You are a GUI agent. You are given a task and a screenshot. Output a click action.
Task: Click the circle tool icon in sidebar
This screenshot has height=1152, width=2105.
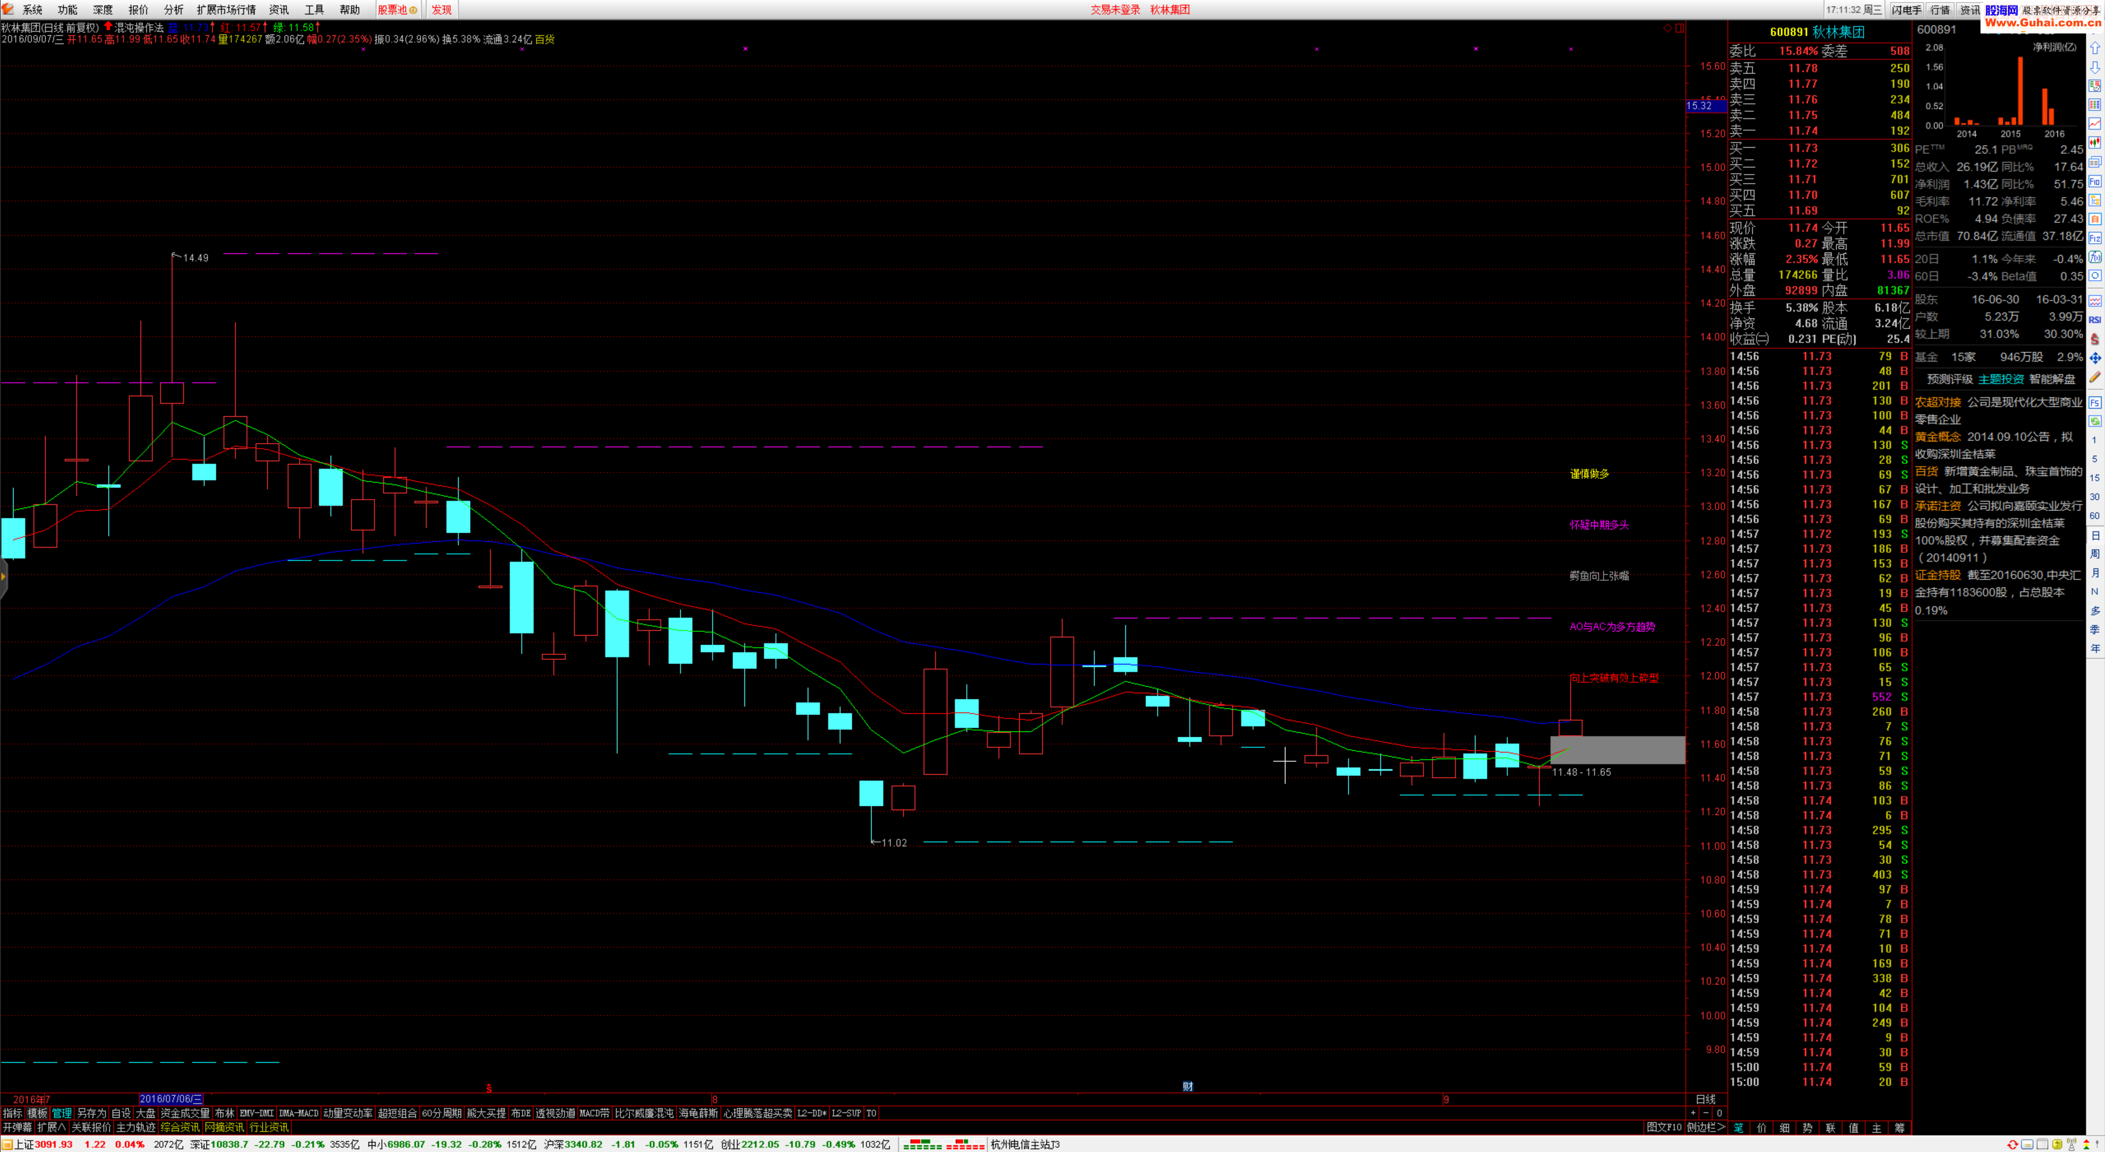2095,276
